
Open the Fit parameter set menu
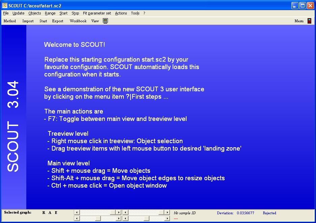pos(97,13)
